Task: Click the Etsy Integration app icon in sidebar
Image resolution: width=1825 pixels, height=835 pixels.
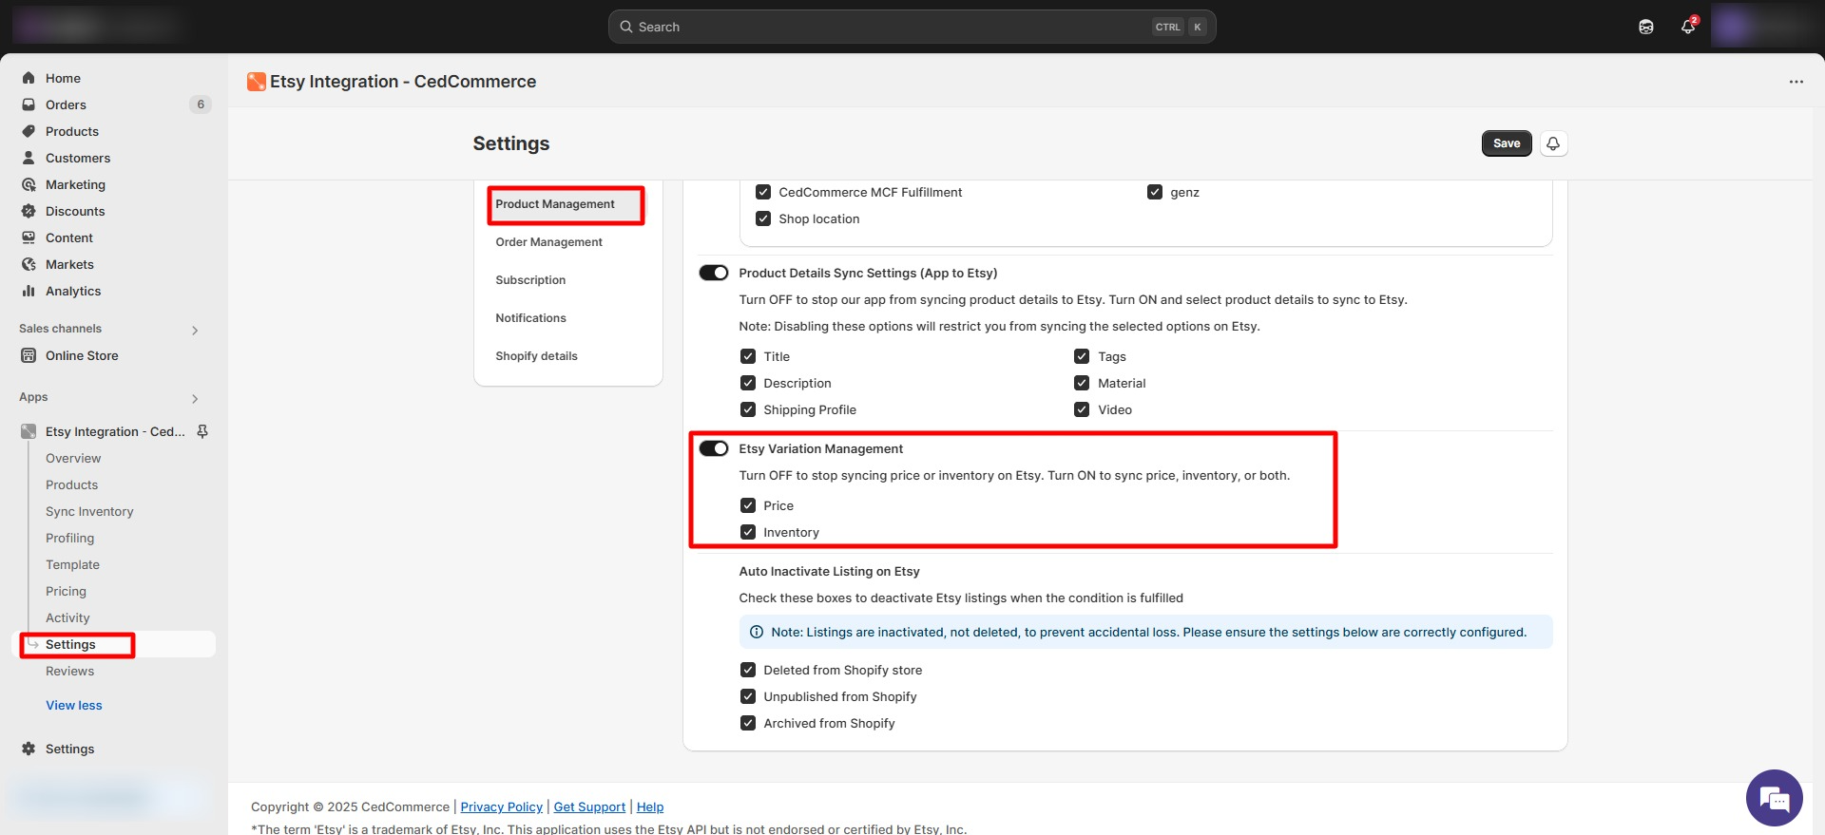Action: pos(29,431)
